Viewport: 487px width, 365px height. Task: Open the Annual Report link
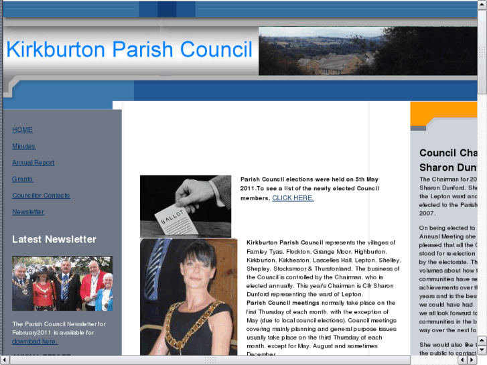point(33,163)
